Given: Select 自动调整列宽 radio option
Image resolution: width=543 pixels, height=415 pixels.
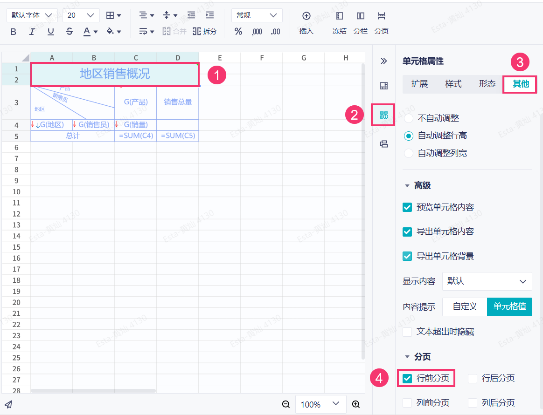Looking at the screenshot, I should point(409,153).
